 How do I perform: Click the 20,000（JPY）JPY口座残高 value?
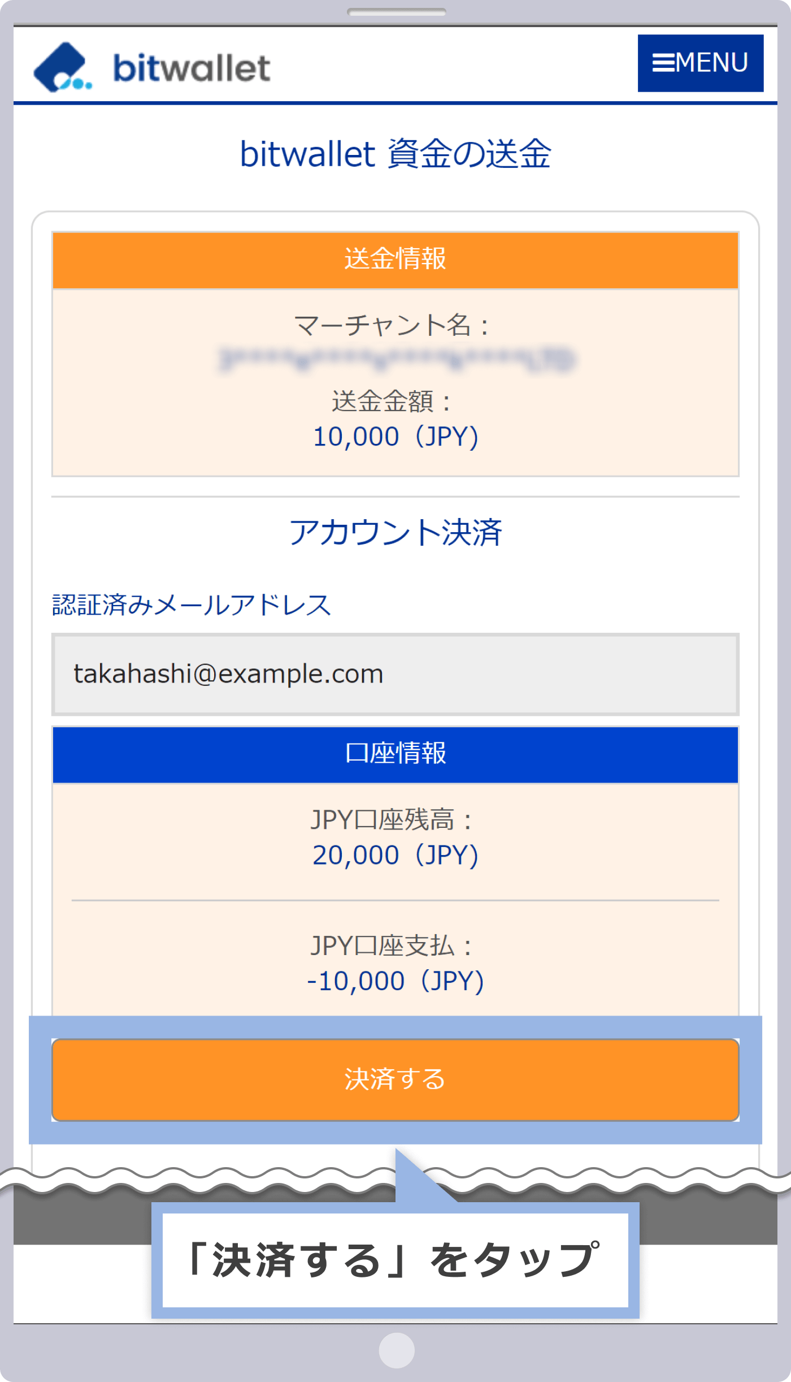[395, 854]
